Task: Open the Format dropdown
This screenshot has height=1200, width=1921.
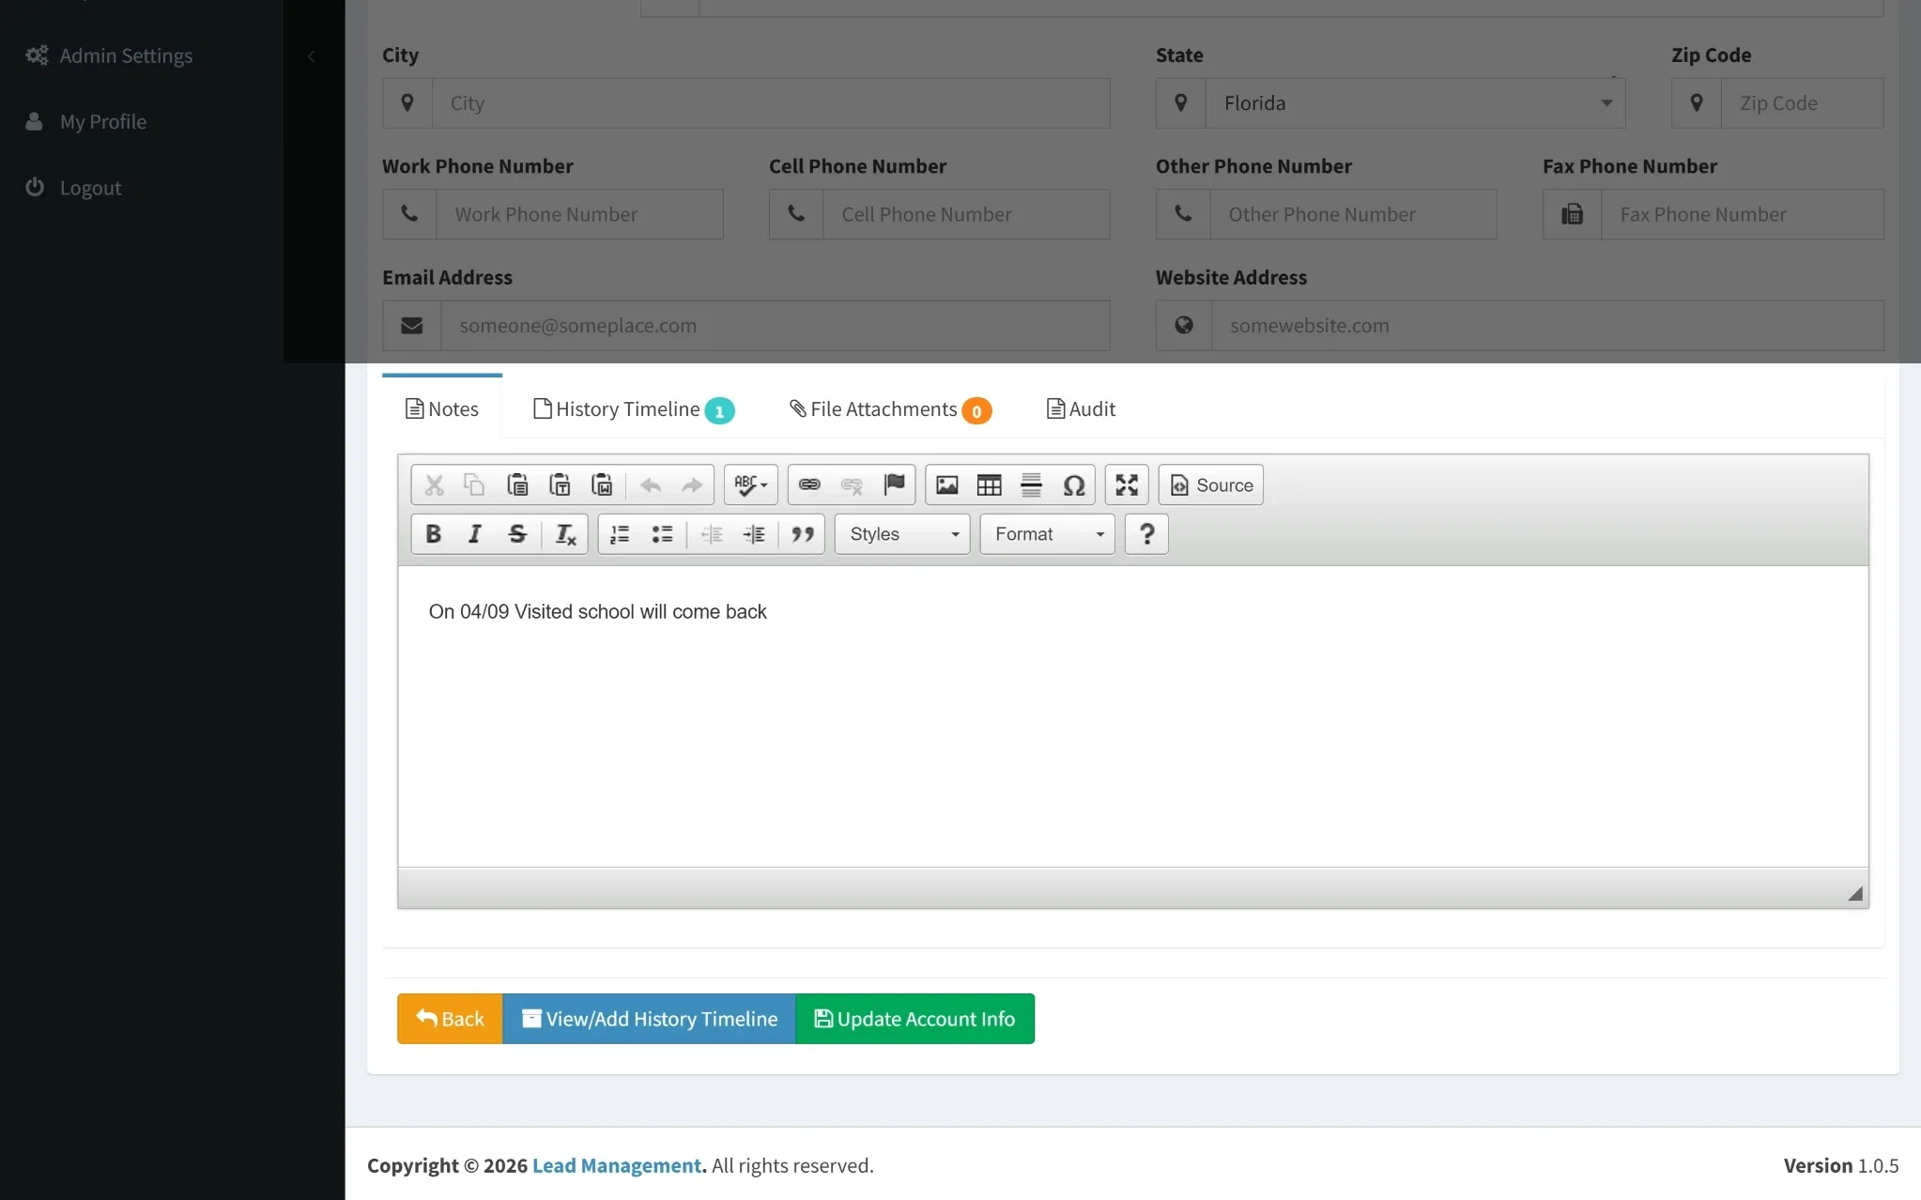Action: point(1047,534)
